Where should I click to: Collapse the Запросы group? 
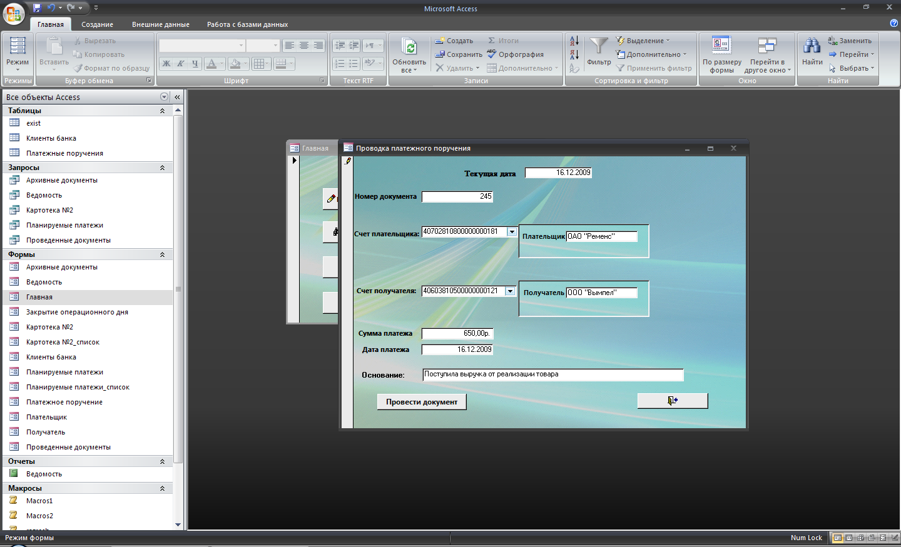(162, 168)
